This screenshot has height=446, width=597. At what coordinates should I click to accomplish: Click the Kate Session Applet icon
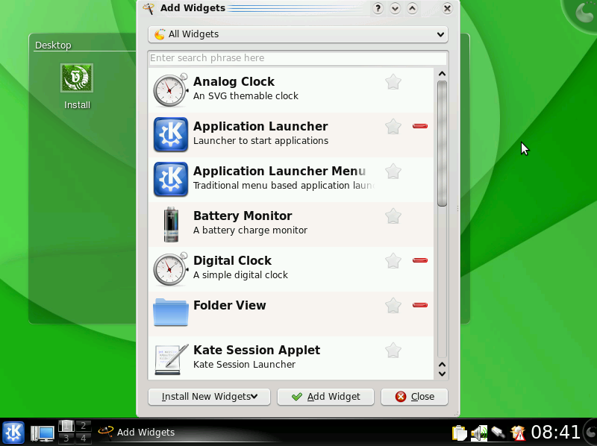coord(172,359)
